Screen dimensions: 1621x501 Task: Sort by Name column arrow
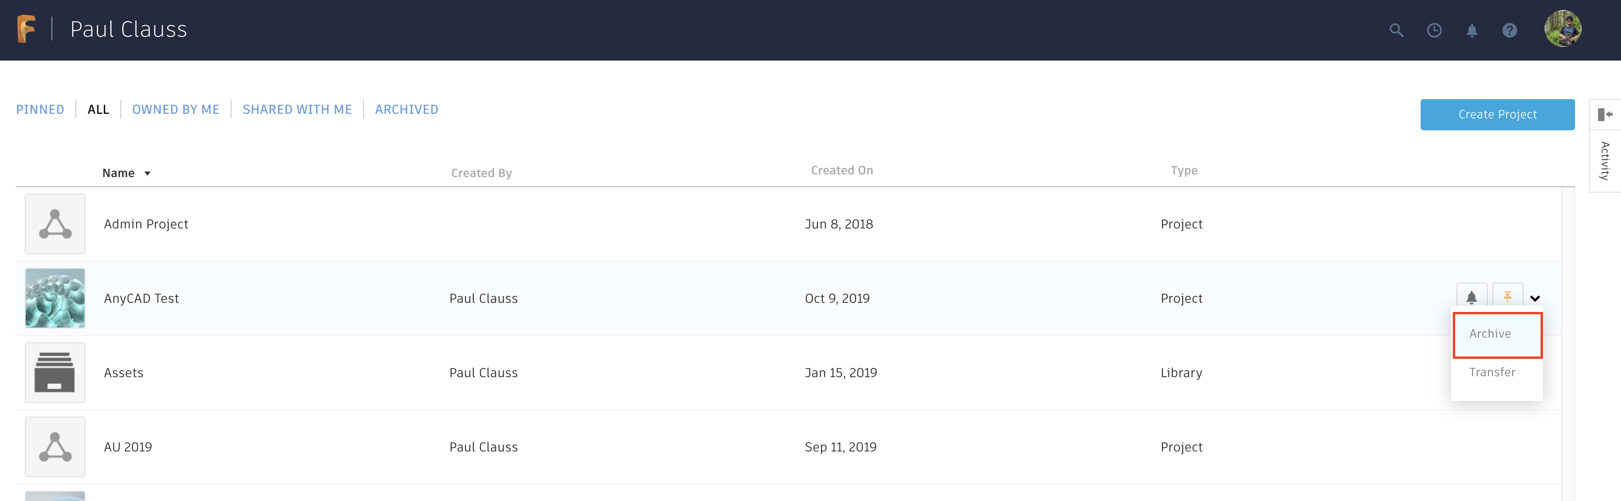click(x=147, y=173)
